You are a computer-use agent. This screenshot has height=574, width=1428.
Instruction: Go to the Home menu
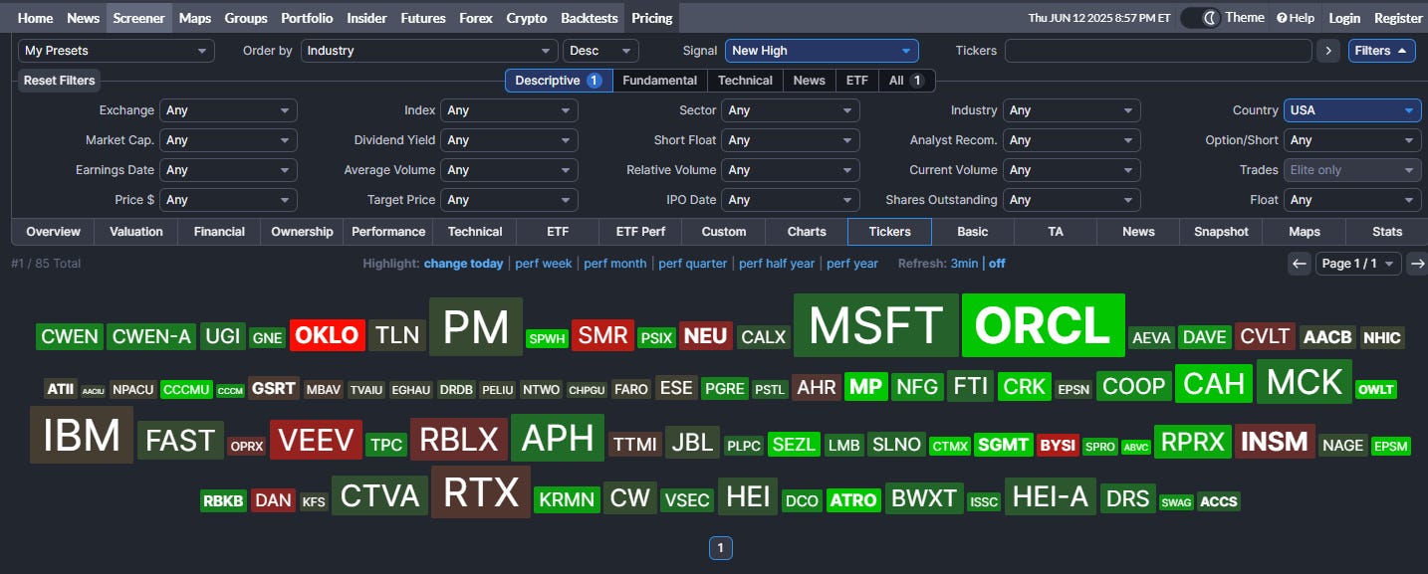point(36,18)
